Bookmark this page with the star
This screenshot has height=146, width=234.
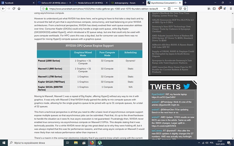[x=185, y=9]
